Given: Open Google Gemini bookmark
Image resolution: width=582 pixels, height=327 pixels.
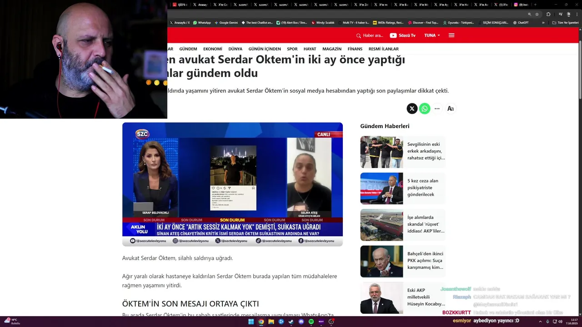Looking at the screenshot, I should [226, 22].
